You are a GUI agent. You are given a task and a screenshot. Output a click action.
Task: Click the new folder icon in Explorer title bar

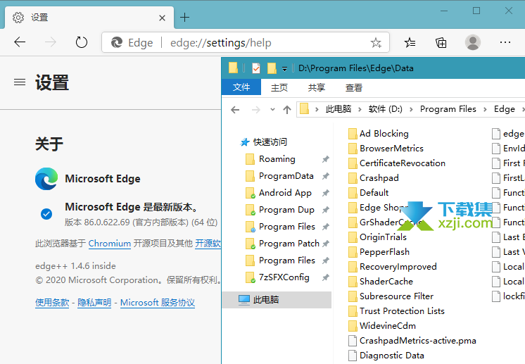click(272, 68)
